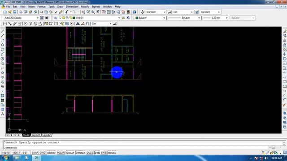
Task: Open the Layer Properties Manager icon
Action: (55, 18)
